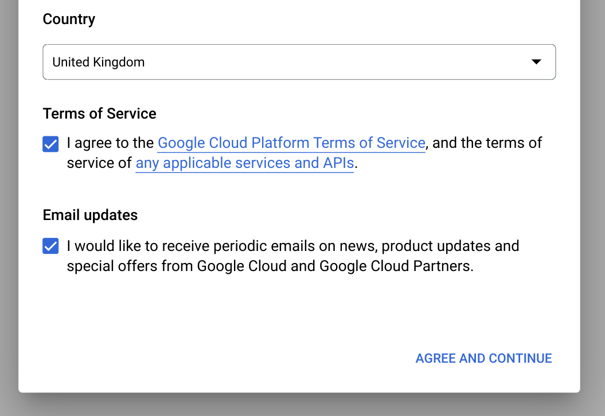
Task: Click the Terms of Service section heading
Action: coord(99,113)
